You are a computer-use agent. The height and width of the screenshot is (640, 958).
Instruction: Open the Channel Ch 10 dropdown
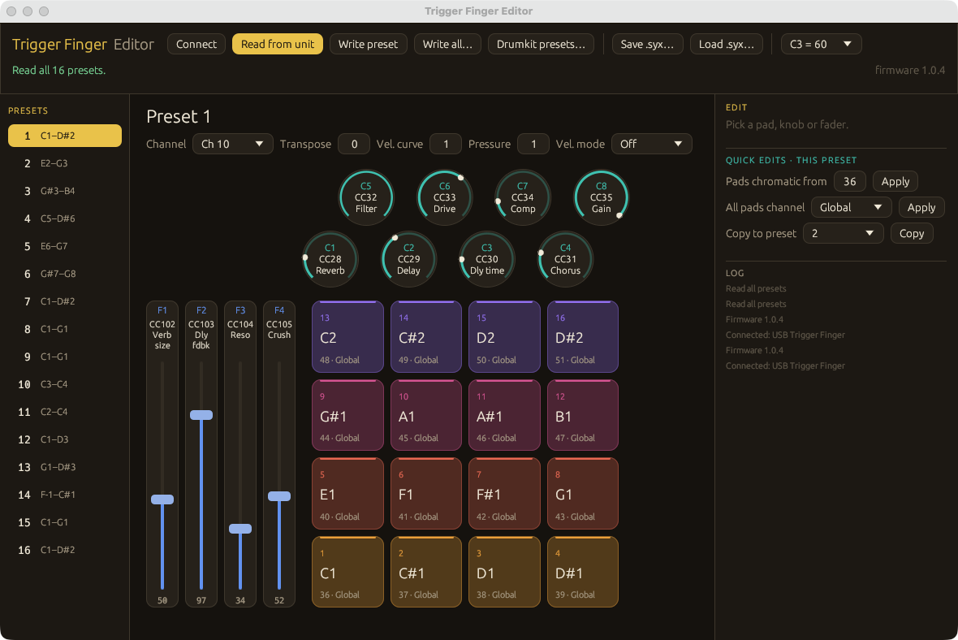coord(233,145)
